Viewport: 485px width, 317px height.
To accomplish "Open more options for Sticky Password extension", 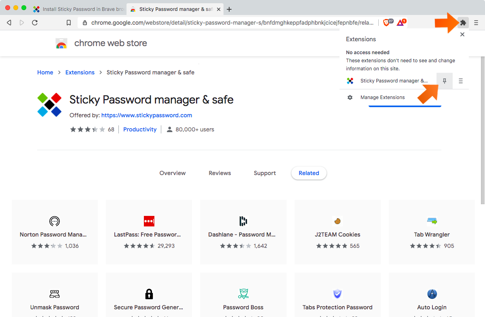I will click(x=461, y=81).
